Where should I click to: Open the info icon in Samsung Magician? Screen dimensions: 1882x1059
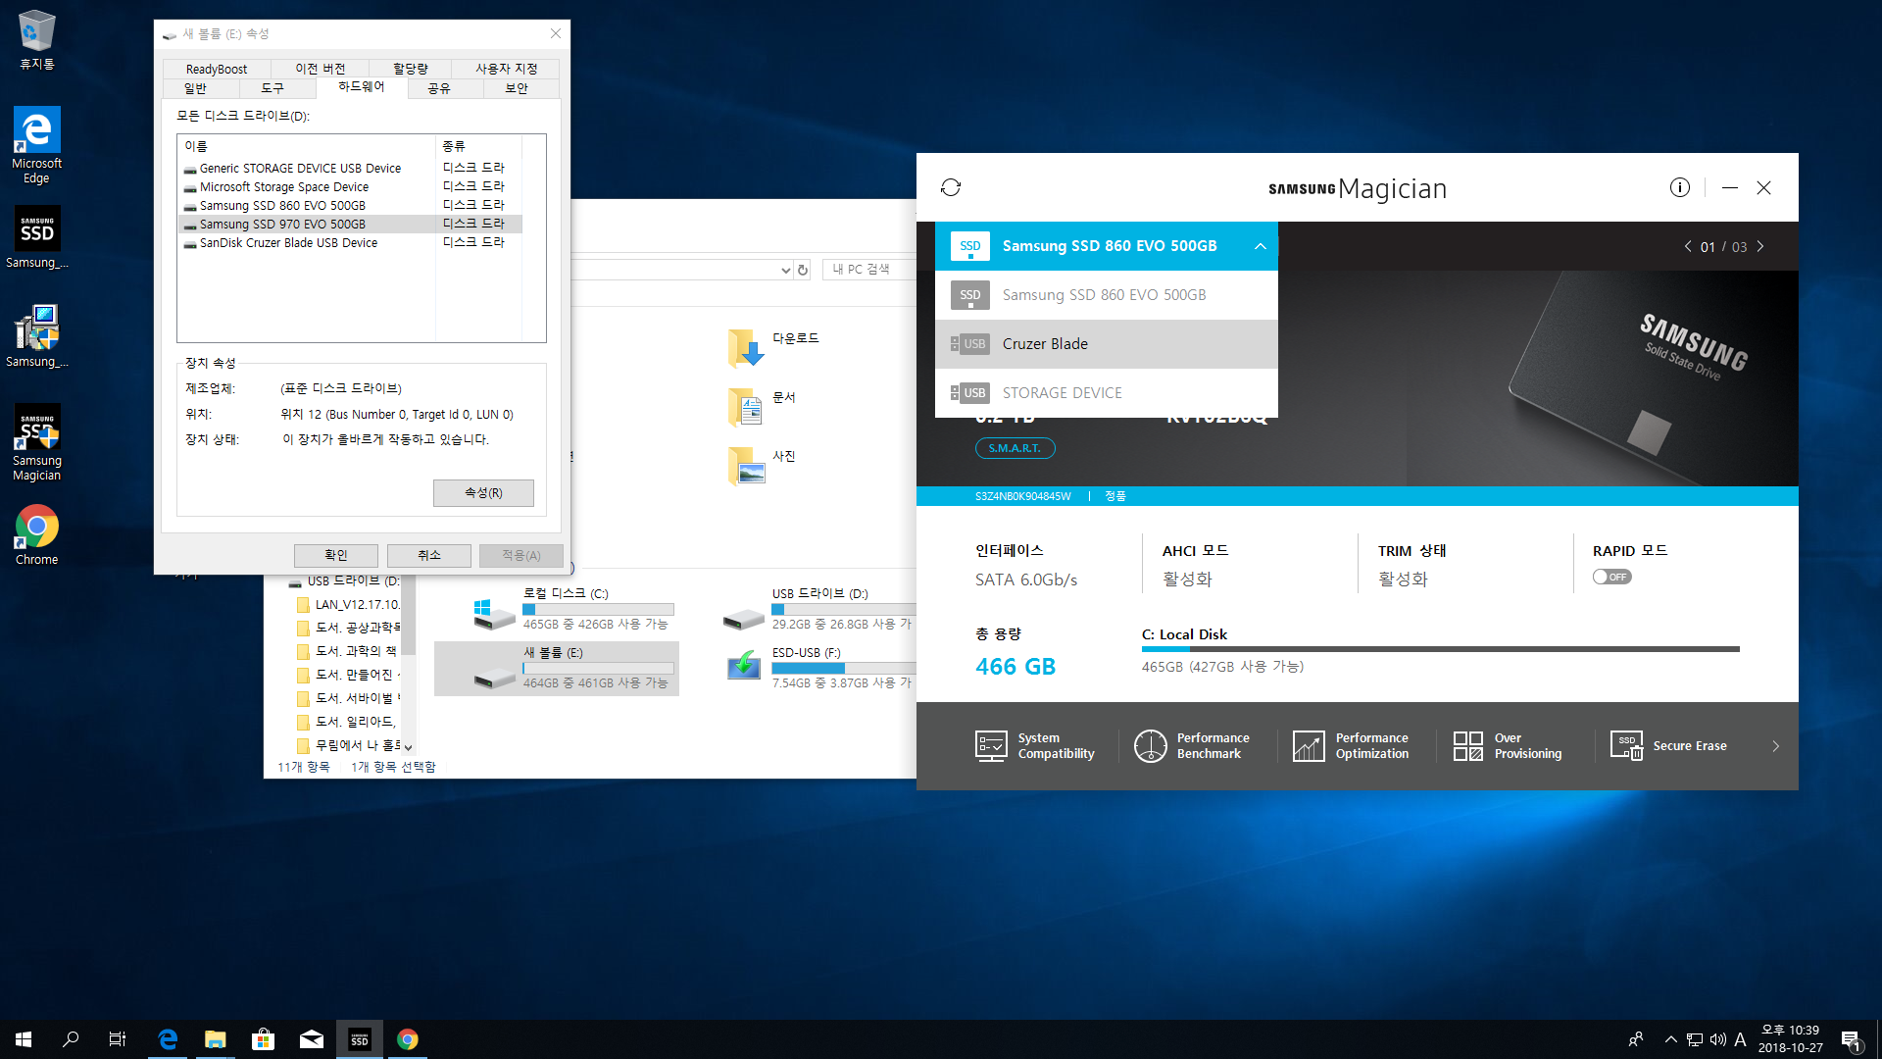coord(1680,187)
